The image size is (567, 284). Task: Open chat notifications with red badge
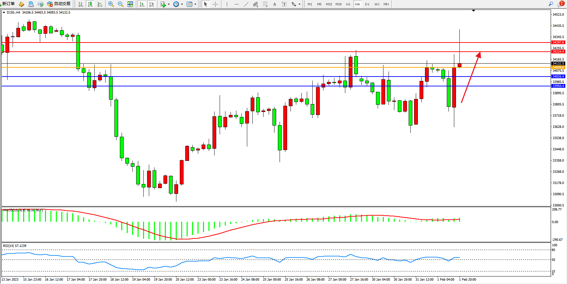(560, 4)
